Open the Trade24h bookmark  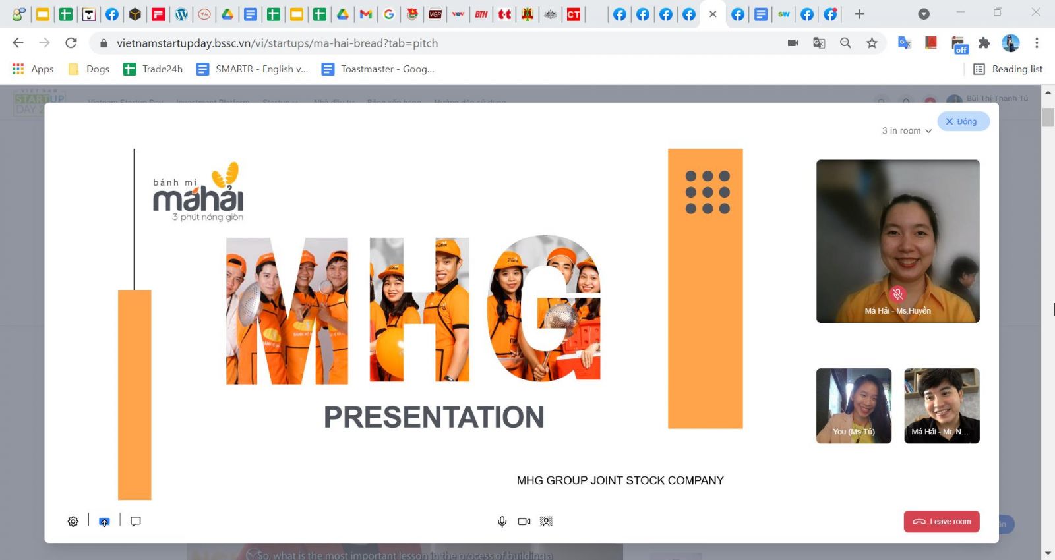153,69
